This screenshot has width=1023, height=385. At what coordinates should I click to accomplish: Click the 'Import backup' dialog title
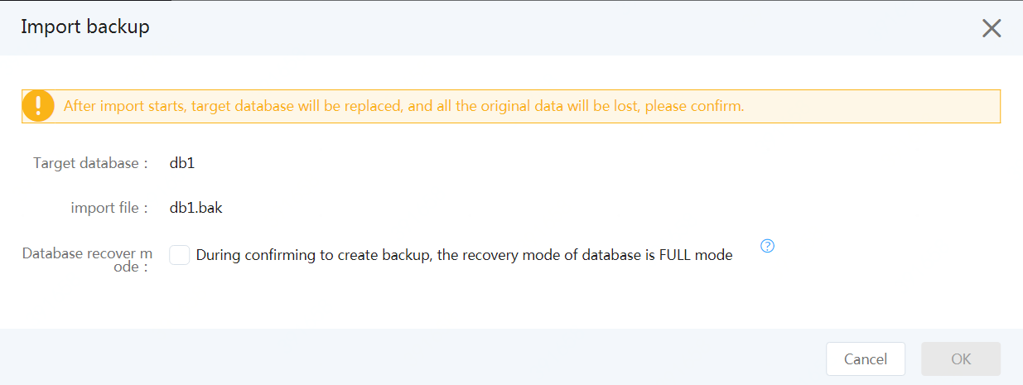[85, 26]
